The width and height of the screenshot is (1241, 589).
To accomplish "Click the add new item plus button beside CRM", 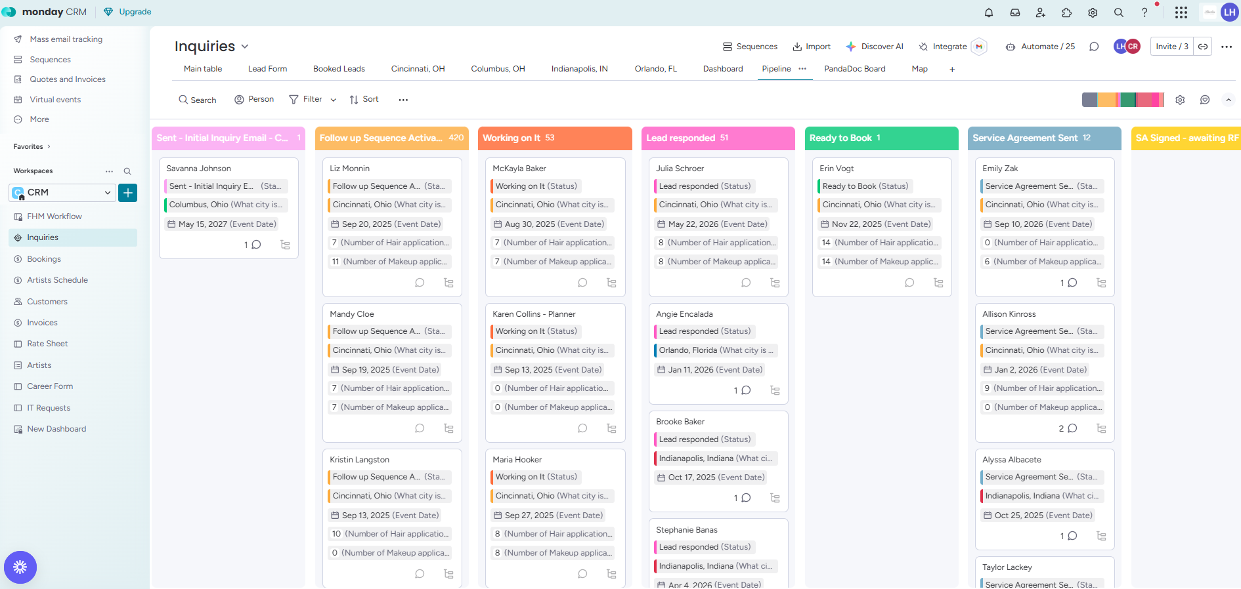I will [x=127, y=193].
